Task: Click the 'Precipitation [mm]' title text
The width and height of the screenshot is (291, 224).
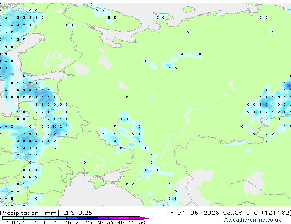Action: (30, 213)
